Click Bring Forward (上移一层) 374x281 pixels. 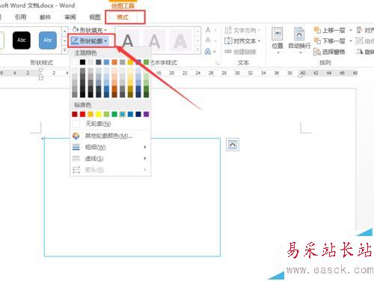pos(329,30)
